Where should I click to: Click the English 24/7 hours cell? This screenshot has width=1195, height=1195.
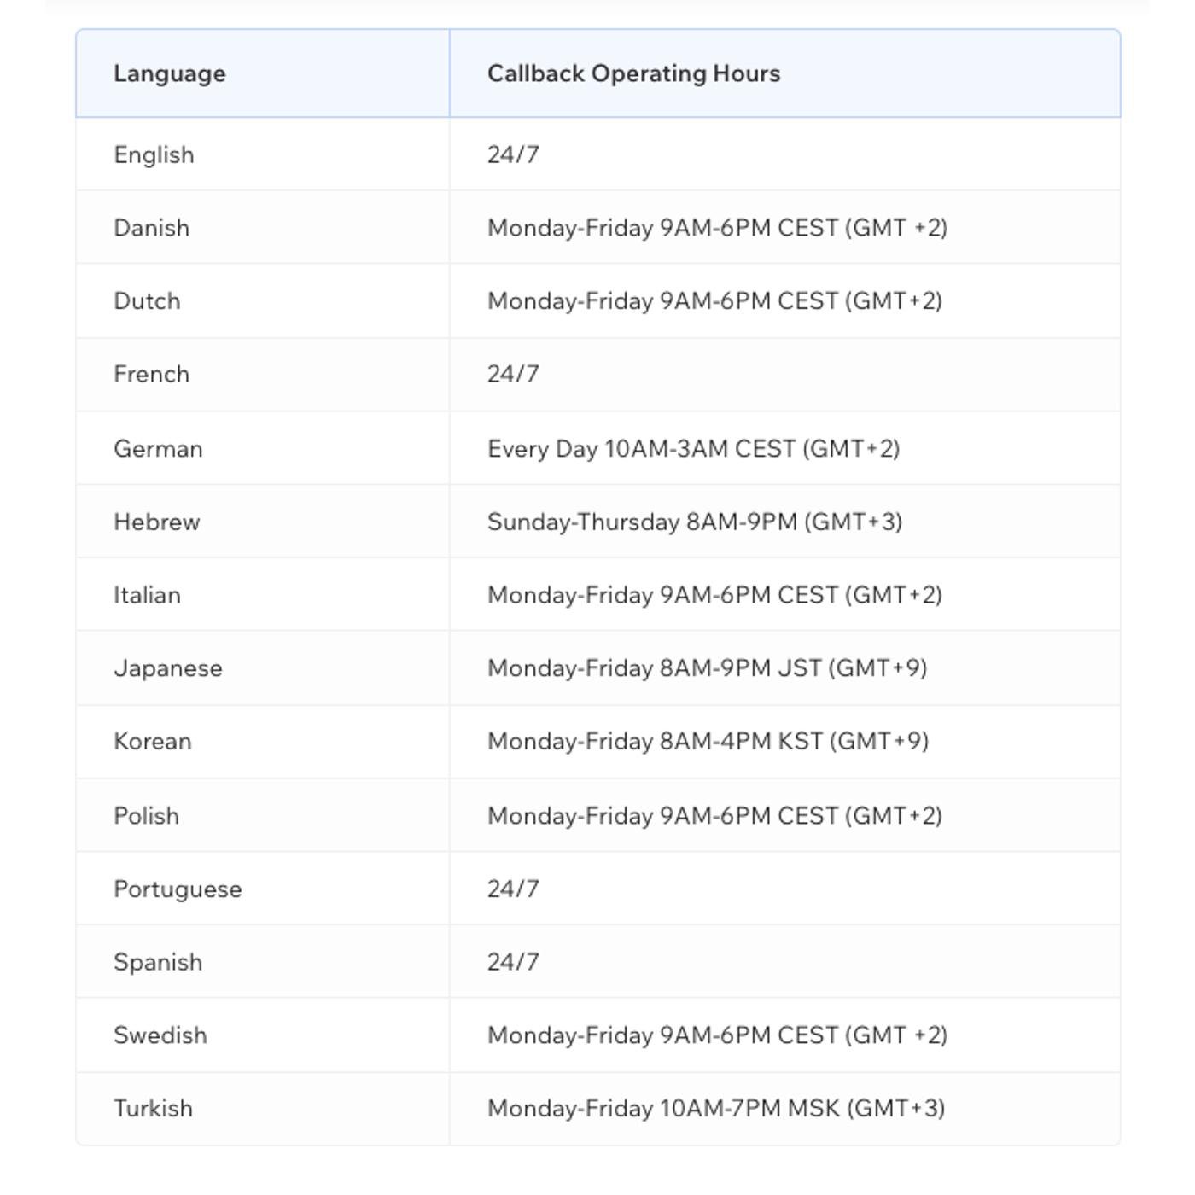(x=785, y=154)
